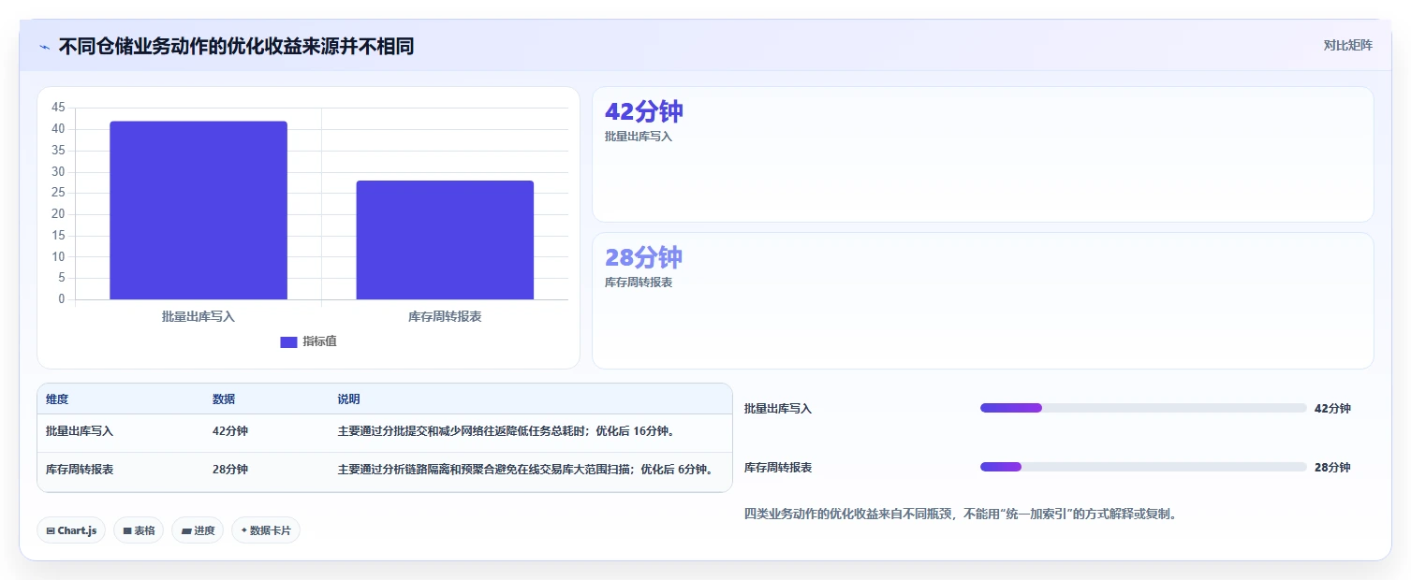The width and height of the screenshot is (1411, 580).
Task: Click the 对比矩阵 label in header
Action: coord(1348,45)
